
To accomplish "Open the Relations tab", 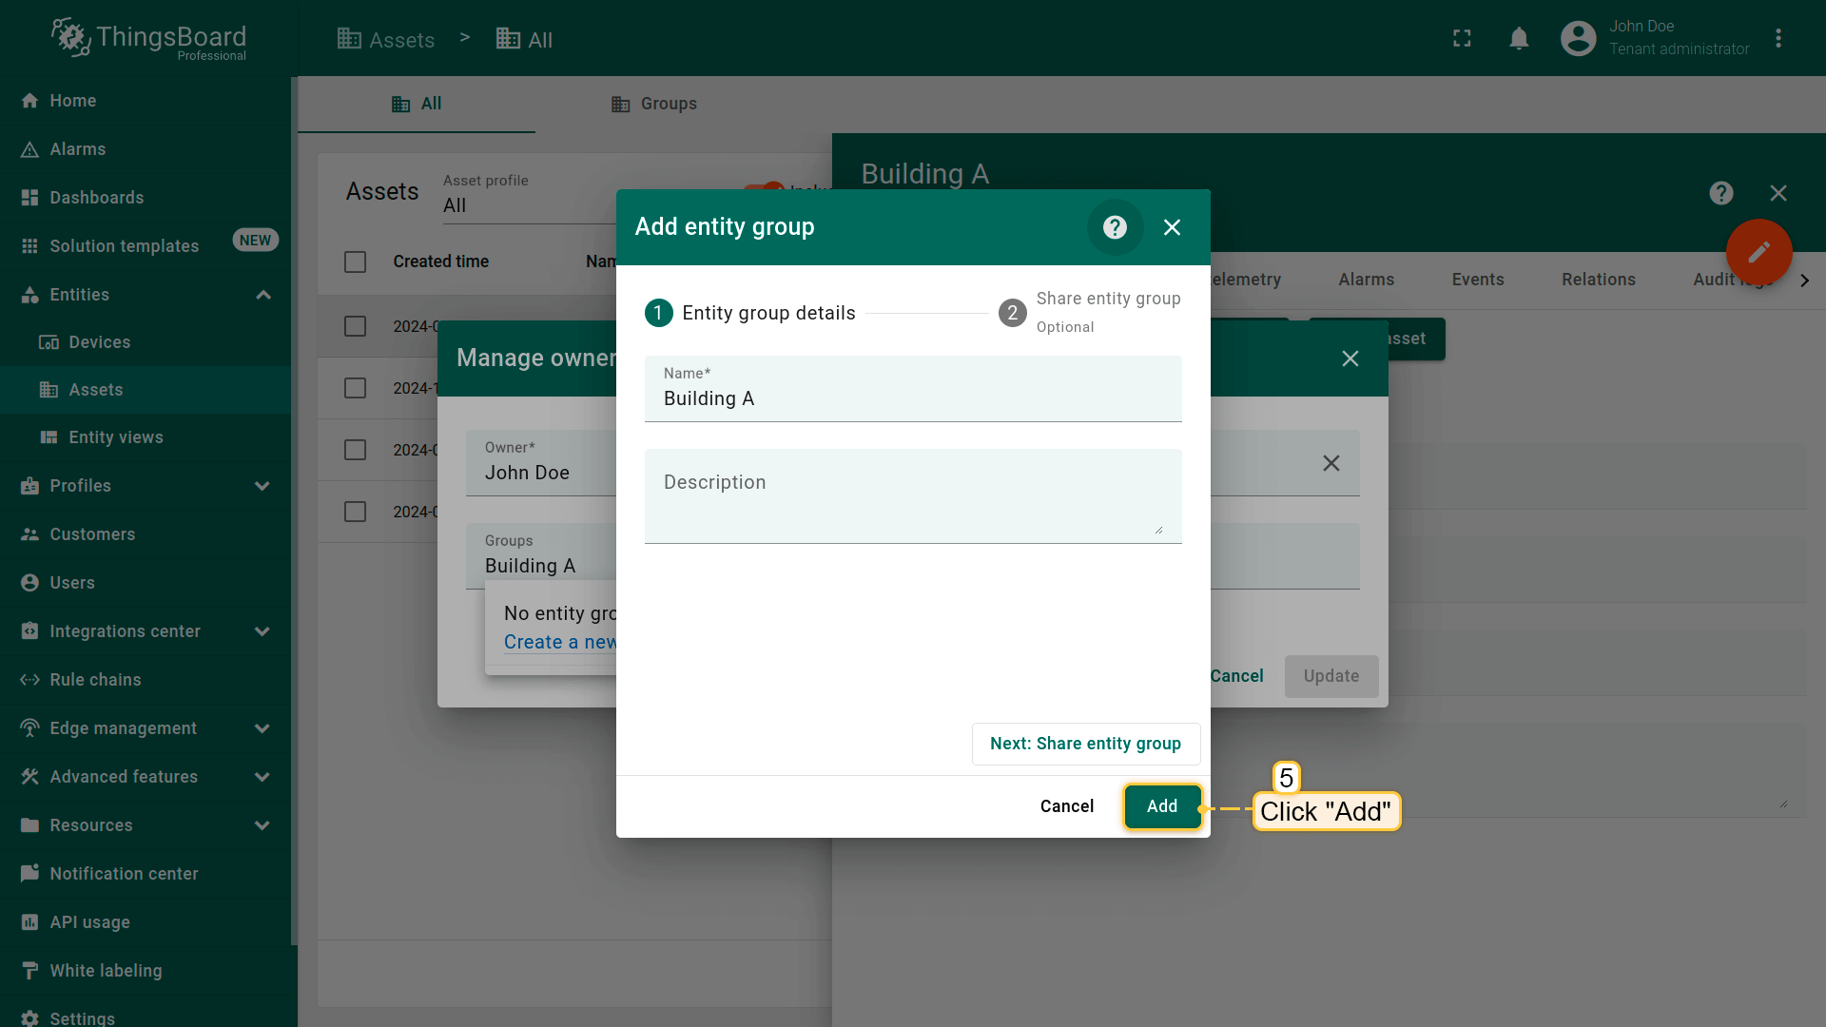I will point(1598,280).
